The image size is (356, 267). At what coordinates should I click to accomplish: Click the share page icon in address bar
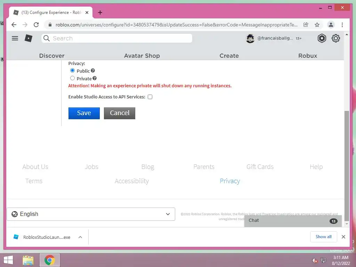306,25
